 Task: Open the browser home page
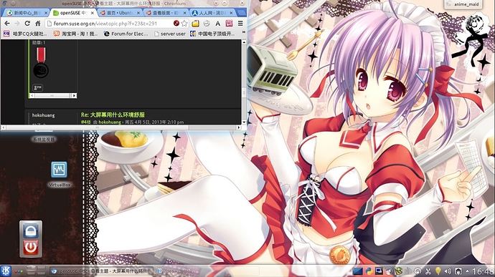(x=38, y=24)
